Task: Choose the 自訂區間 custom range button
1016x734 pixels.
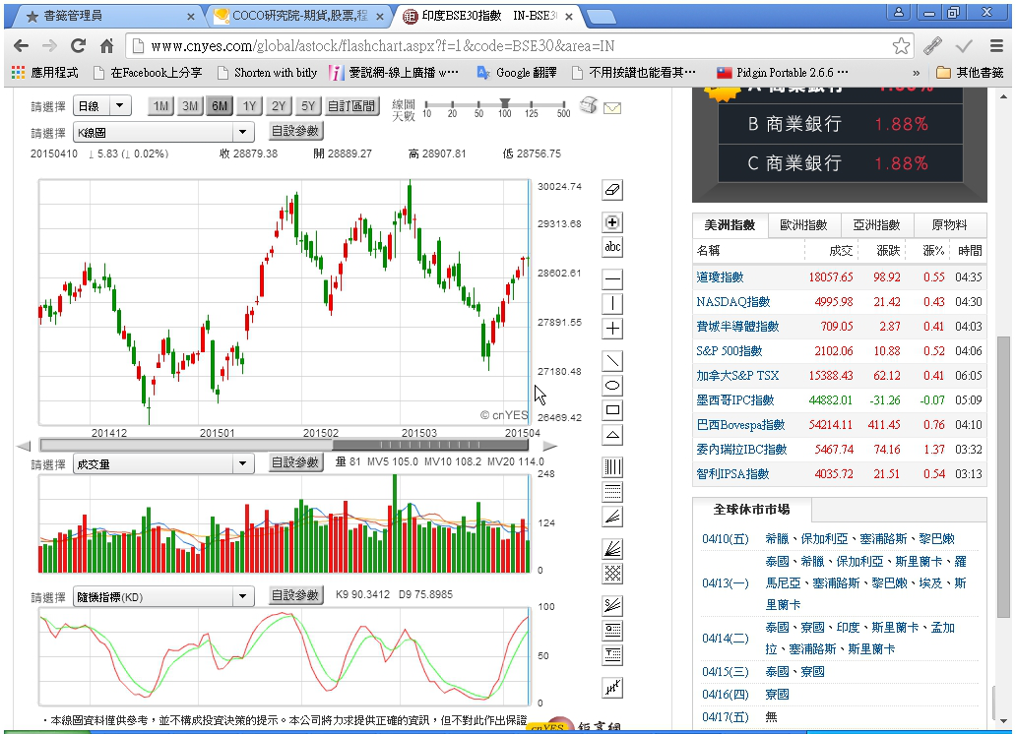Action: coord(351,106)
